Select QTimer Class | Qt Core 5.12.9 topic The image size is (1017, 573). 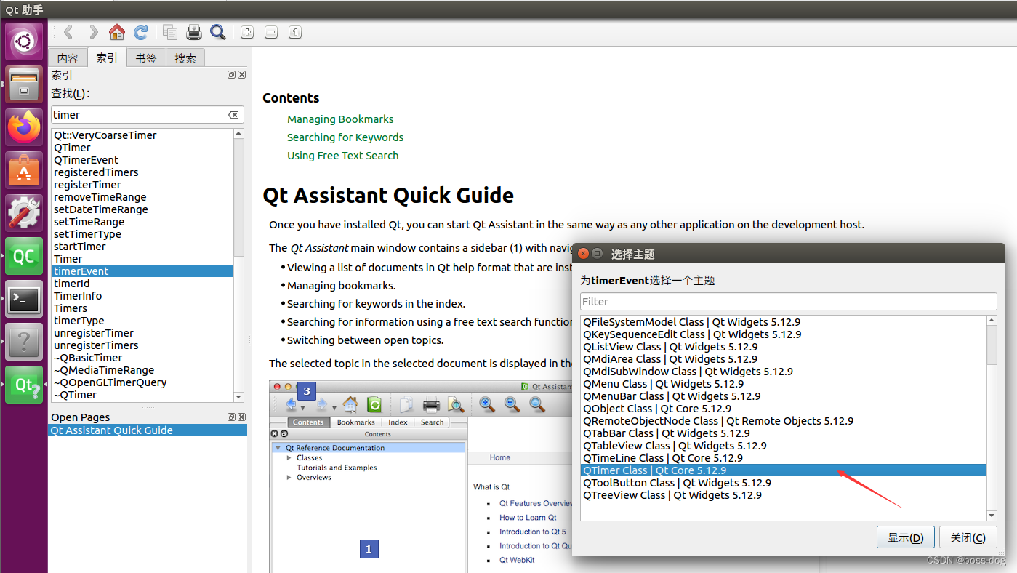[784, 470]
